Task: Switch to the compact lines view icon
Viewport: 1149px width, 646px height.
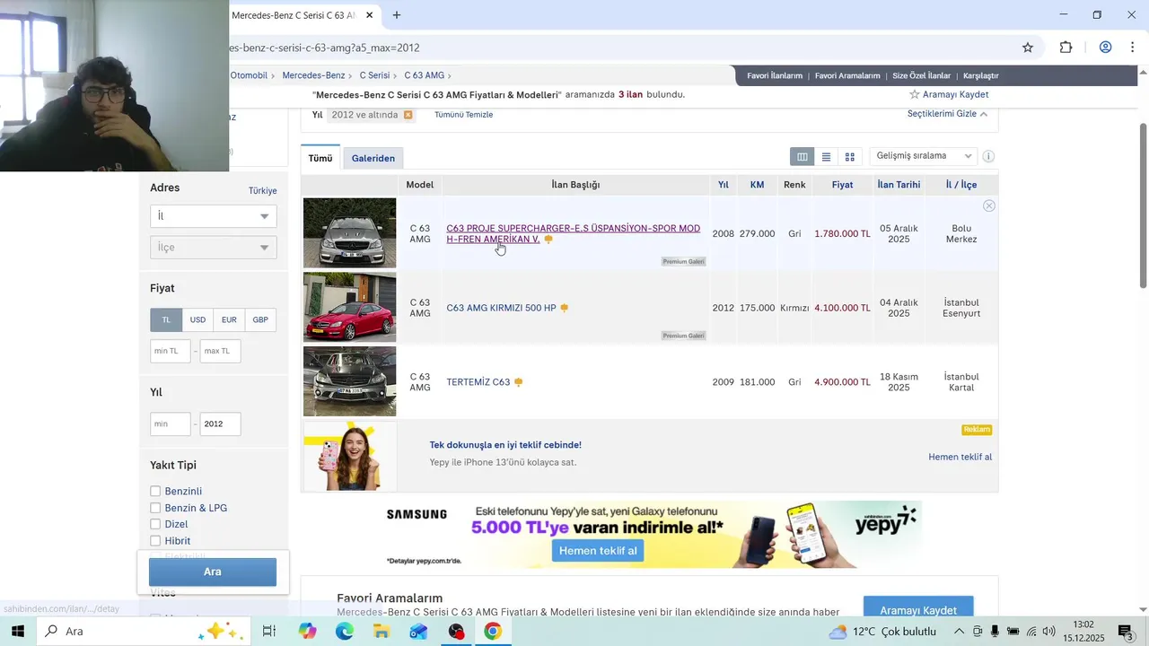Action: (x=826, y=157)
